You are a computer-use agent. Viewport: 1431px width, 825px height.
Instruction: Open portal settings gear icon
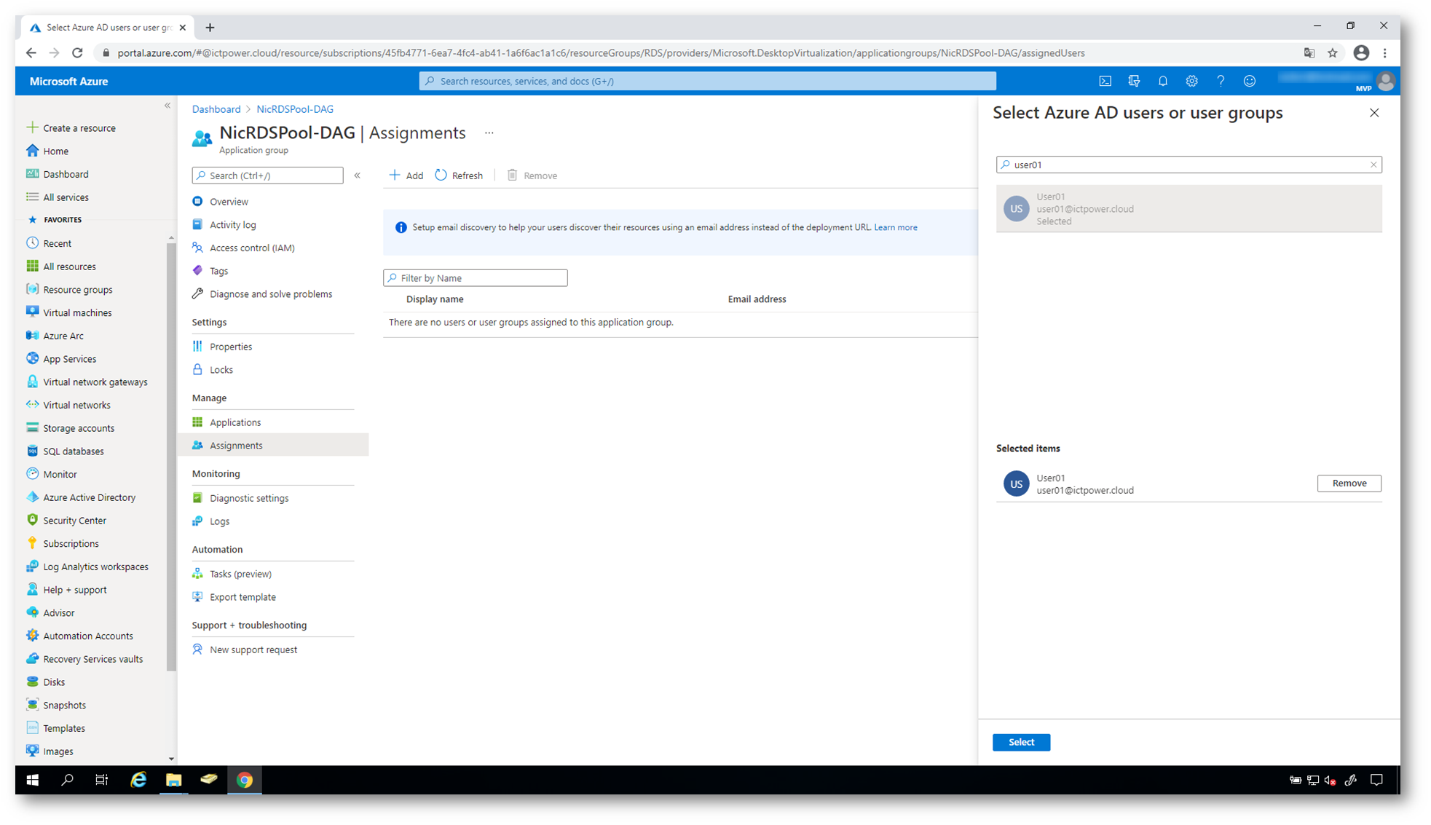pos(1191,81)
